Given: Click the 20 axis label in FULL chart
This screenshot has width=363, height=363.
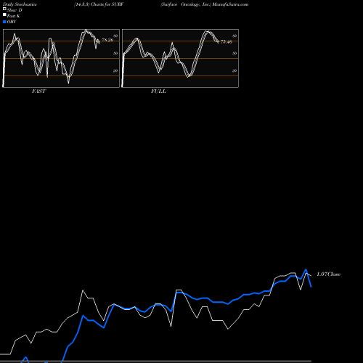Looking at the screenshot, I should (x=234, y=70).
